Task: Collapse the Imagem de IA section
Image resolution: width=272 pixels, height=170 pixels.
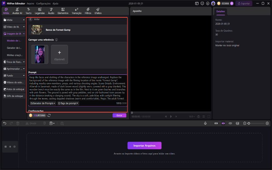Action: click(14, 34)
